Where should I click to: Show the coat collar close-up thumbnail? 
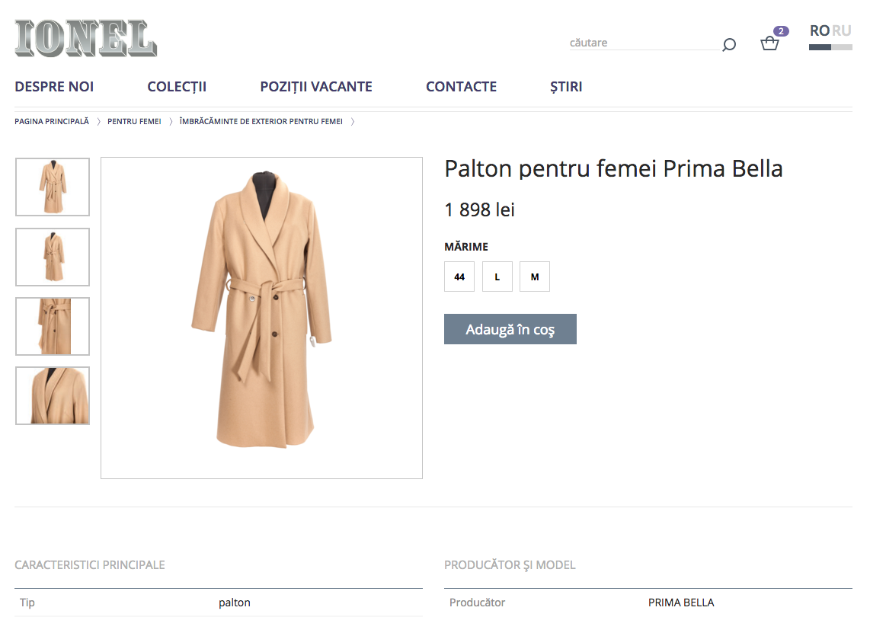click(53, 396)
